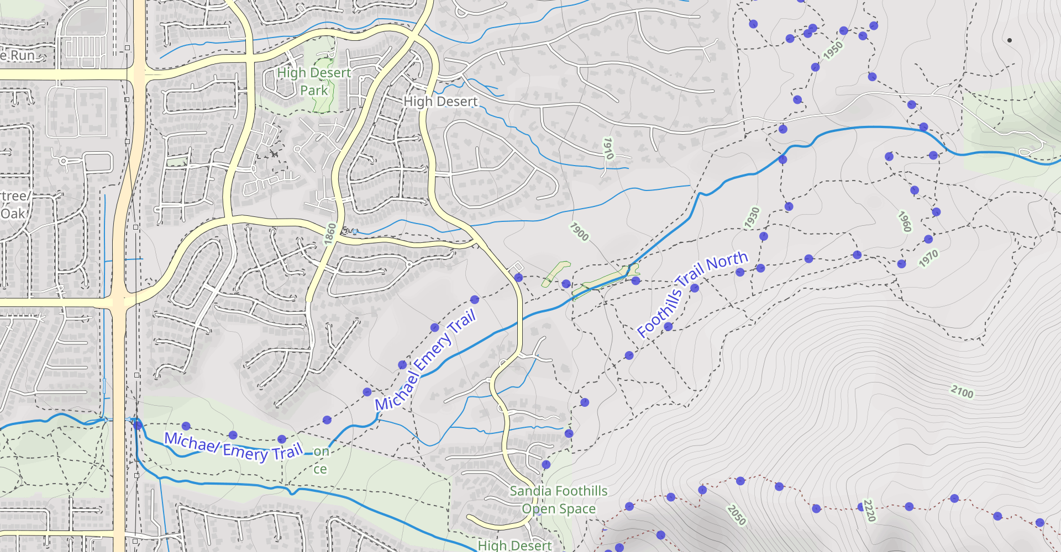Click the partial 'Oak' label at left edge
Image resolution: width=1061 pixels, height=552 pixels.
[x=13, y=214]
